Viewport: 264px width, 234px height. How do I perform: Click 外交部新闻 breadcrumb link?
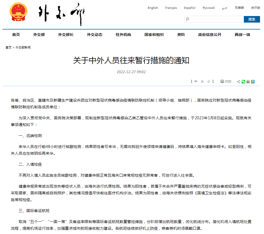tap(23, 47)
